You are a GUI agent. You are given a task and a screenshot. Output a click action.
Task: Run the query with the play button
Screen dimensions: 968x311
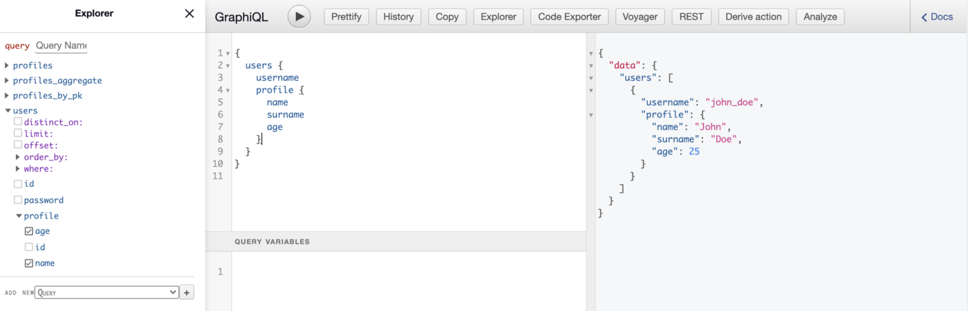(x=299, y=17)
